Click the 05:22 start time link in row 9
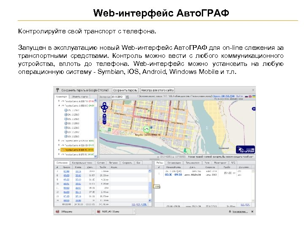The image size is (304, 228). pyautogui.click(x=66, y=180)
